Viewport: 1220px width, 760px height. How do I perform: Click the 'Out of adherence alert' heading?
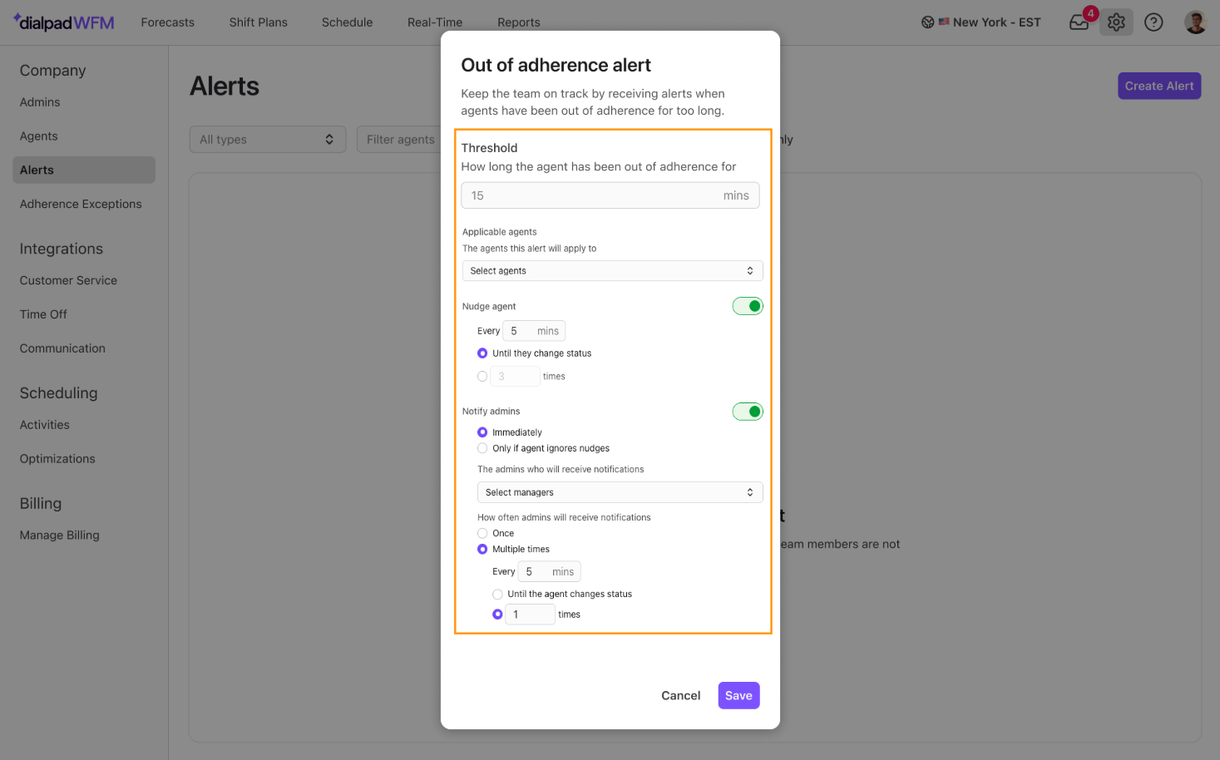[556, 65]
